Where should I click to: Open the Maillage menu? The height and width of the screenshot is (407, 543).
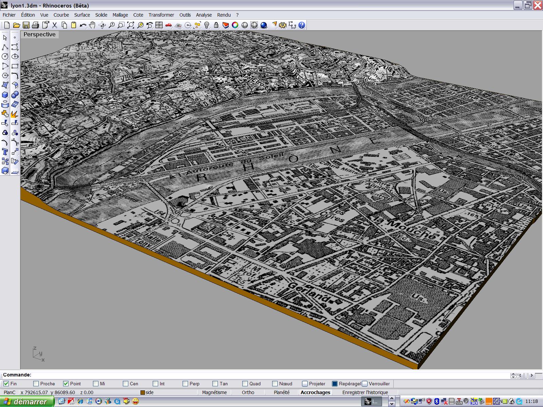[x=120, y=15]
